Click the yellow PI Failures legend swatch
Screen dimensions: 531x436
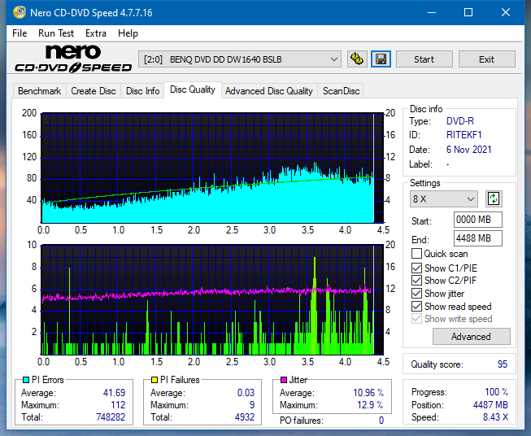pos(155,380)
